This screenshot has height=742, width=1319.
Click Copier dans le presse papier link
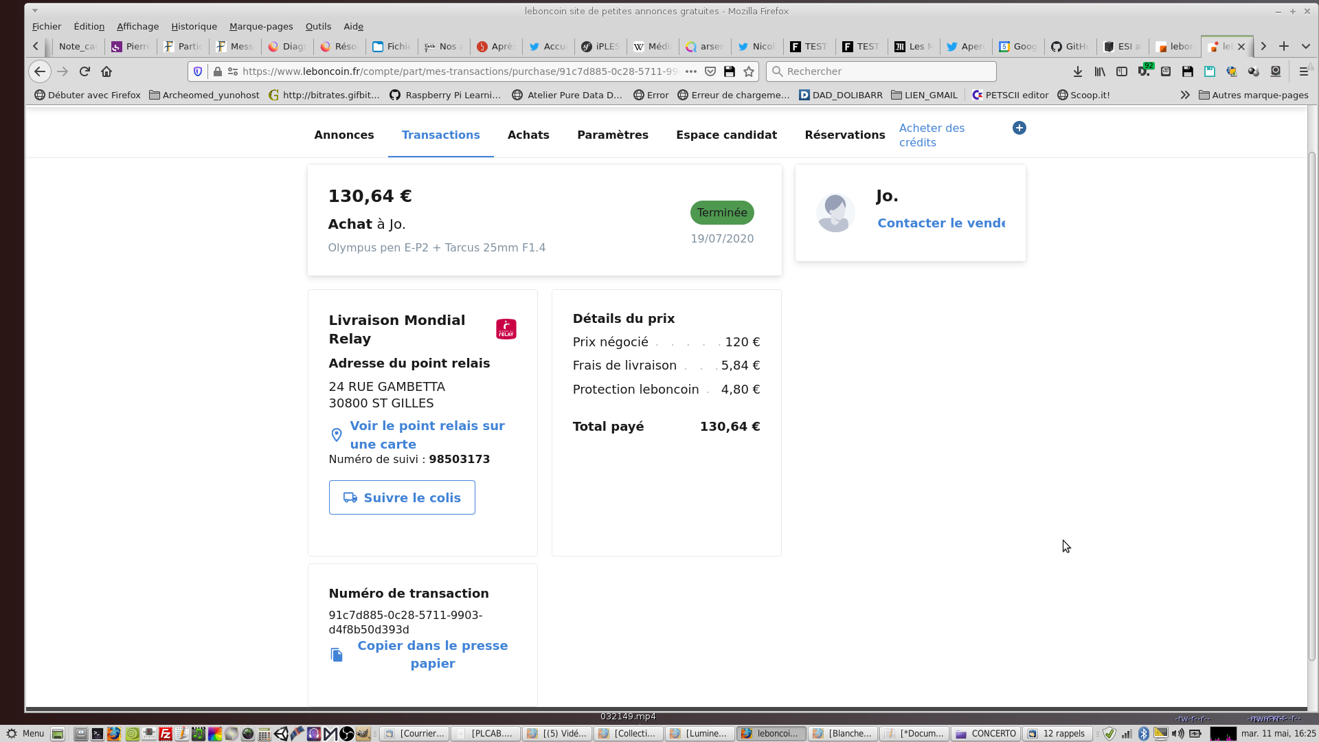pyautogui.click(x=432, y=654)
